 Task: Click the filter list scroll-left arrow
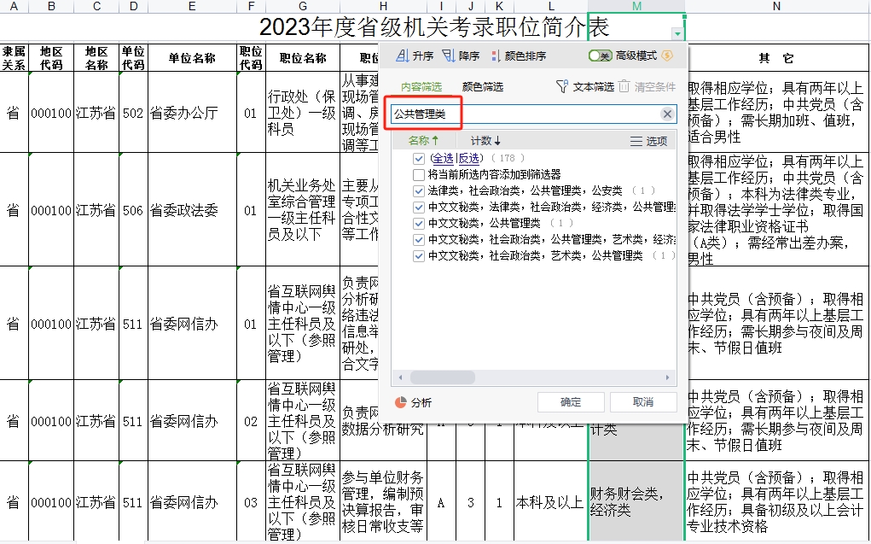(x=400, y=377)
